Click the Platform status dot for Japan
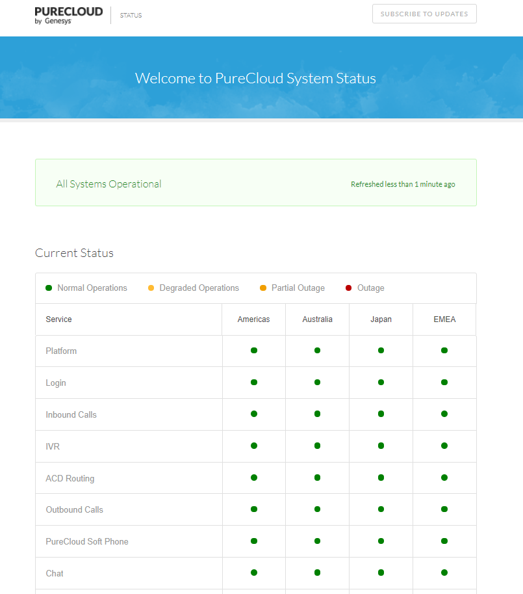The image size is (523, 594). tap(381, 351)
